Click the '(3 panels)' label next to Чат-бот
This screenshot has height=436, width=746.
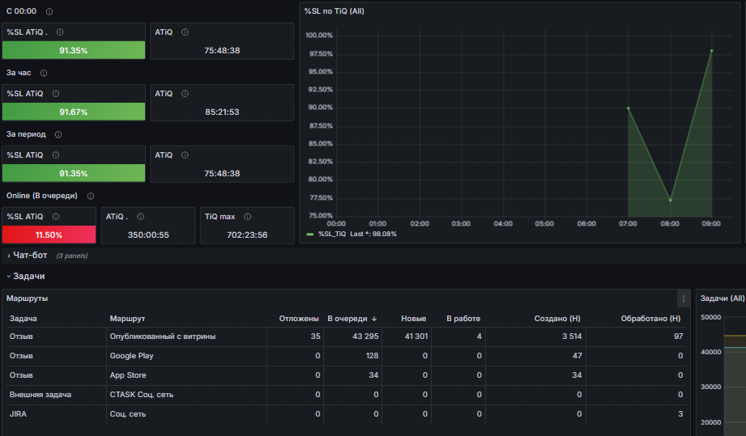[x=72, y=256]
